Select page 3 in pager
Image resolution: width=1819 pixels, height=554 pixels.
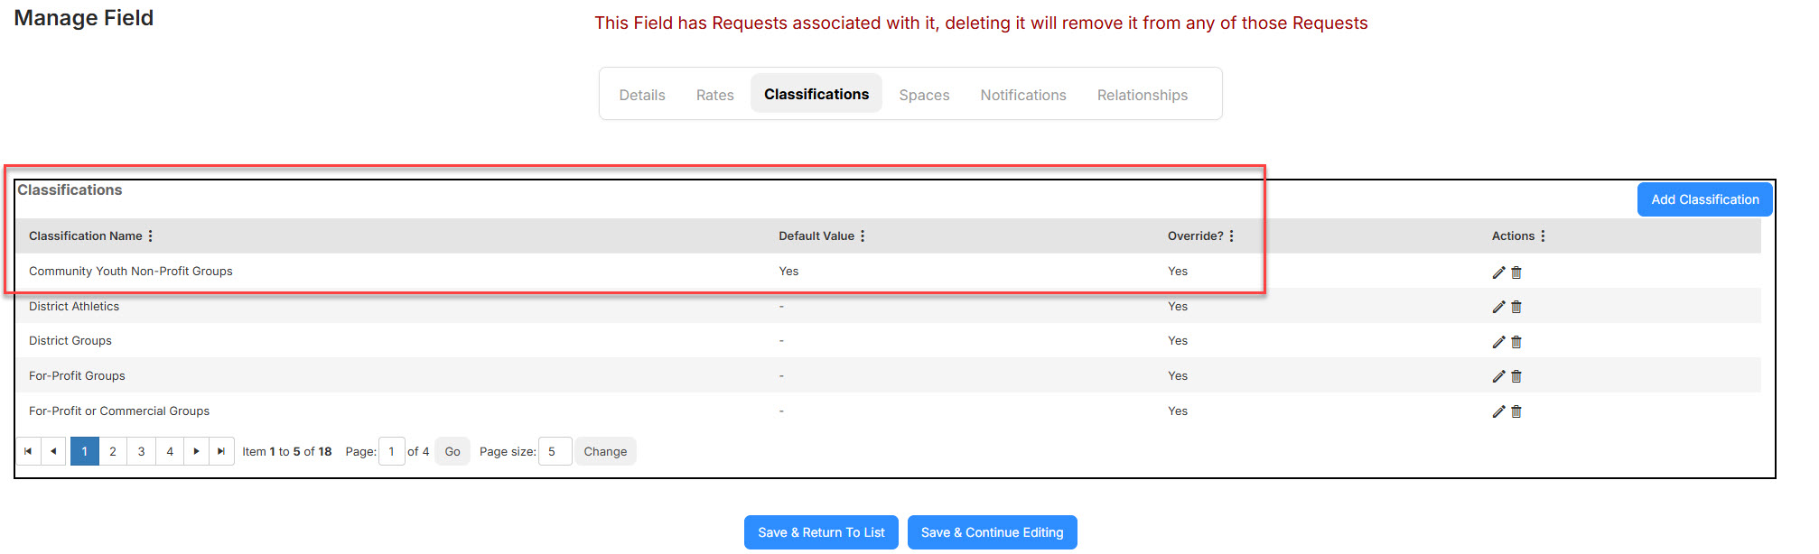click(141, 451)
